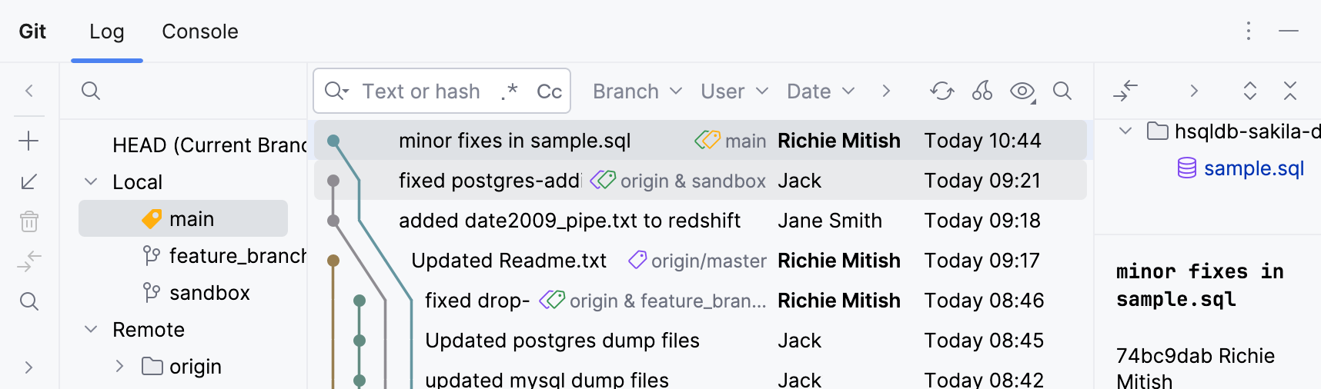Image resolution: width=1321 pixels, height=389 pixels.
Task: Click the plus new branch icon
Action: [28, 141]
